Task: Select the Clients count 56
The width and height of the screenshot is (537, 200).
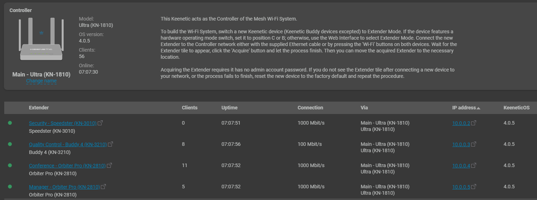Action: click(x=82, y=56)
